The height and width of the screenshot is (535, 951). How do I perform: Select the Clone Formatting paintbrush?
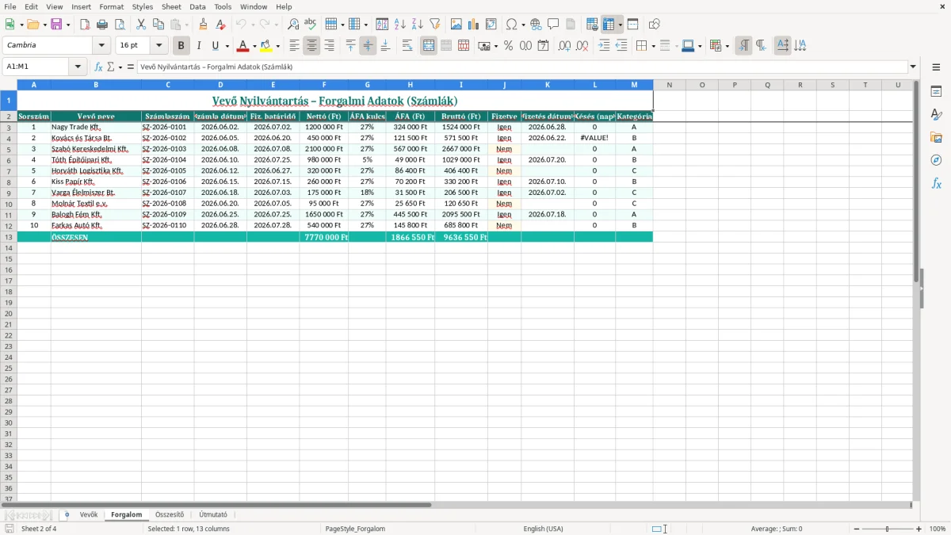(x=204, y=25)
